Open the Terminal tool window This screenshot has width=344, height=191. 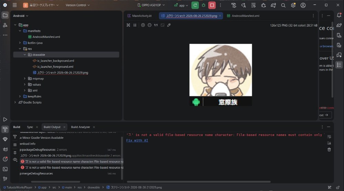pos(5,169)
